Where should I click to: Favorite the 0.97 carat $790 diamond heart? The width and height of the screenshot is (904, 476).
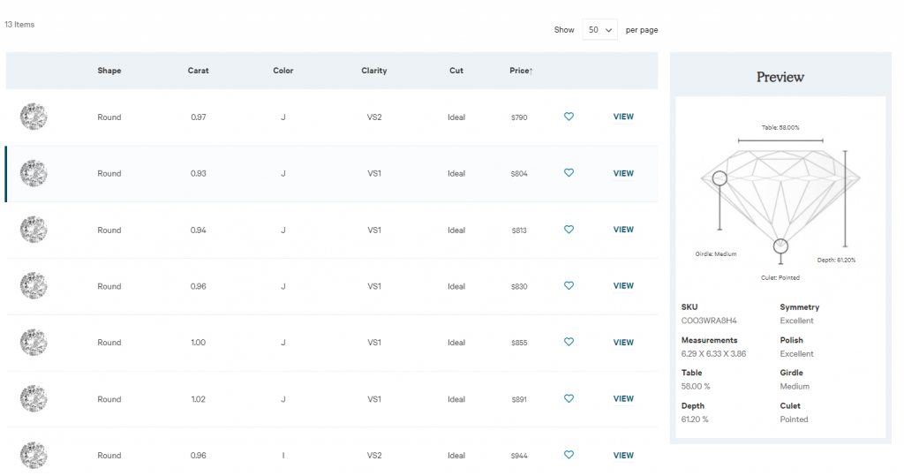[x=569, y=117]
